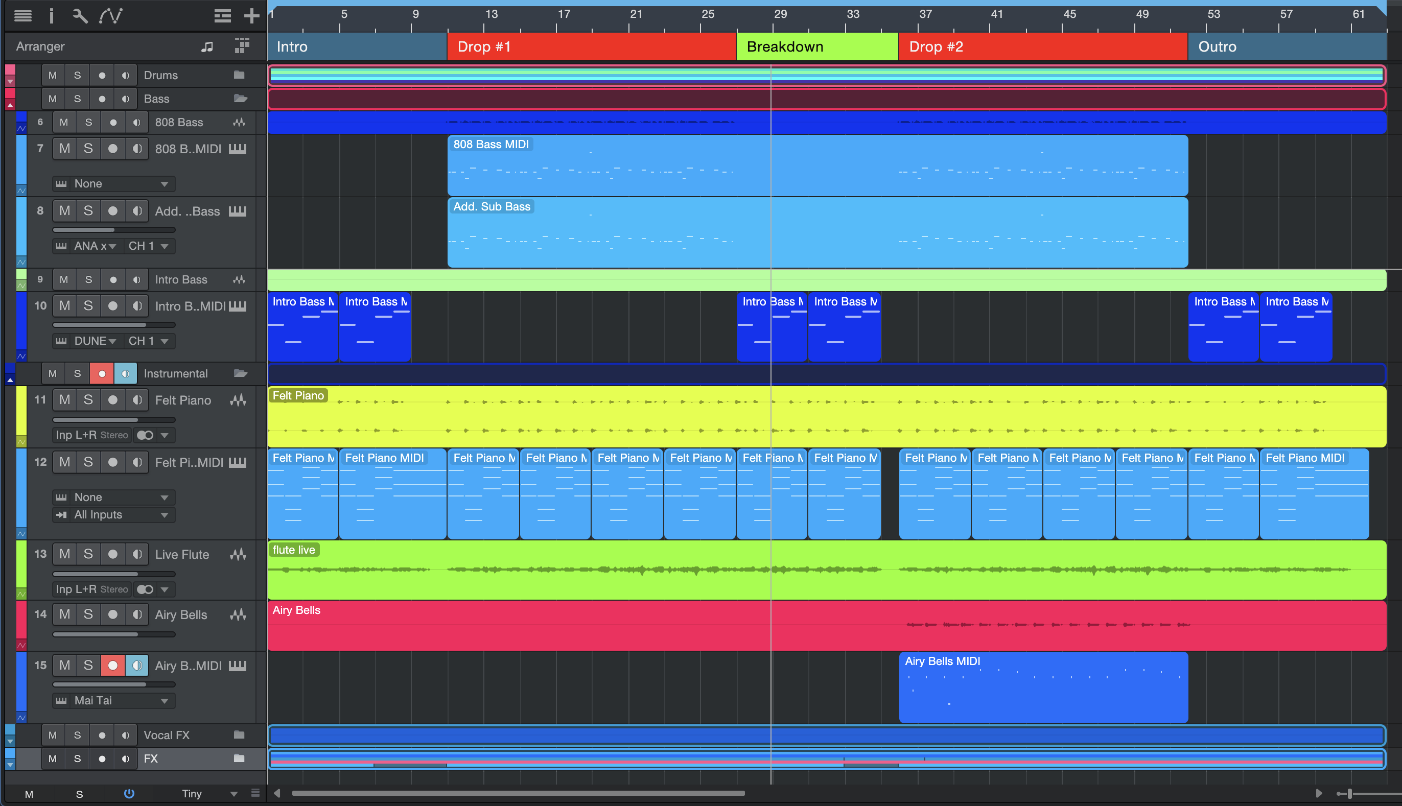Click the wrench track options icon
This screenshot has width=1402, height=806.
pyautogui.click(x=80, y=15)
